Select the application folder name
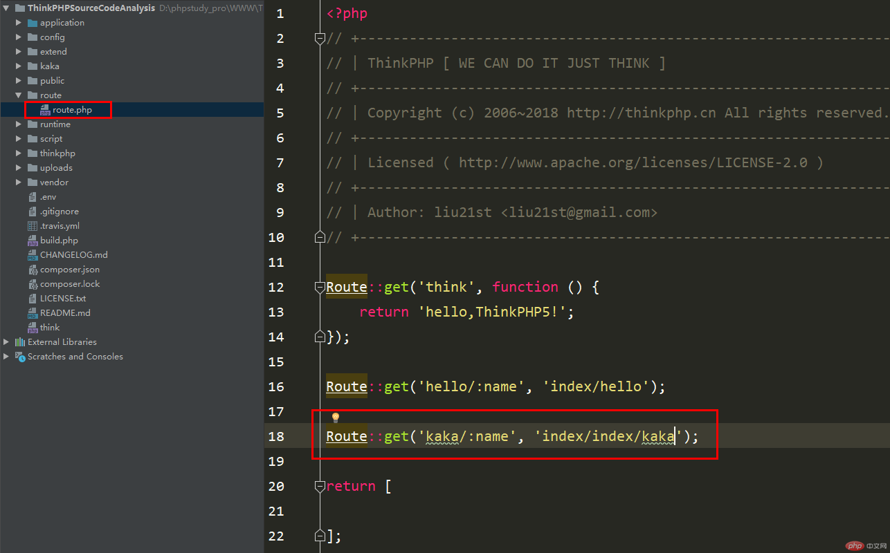890x553 pixels. 62,23
